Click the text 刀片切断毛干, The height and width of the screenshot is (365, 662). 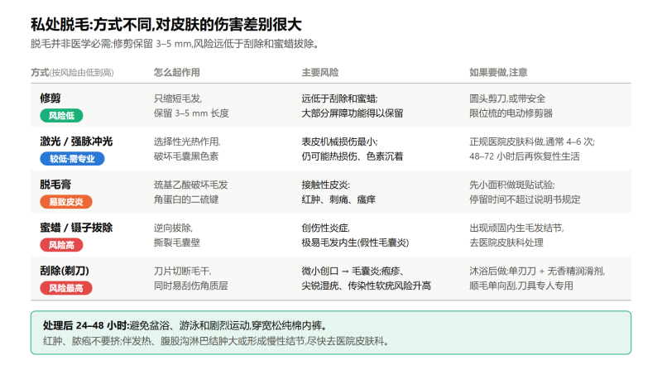pyautogui.click(x=182, y=271)
